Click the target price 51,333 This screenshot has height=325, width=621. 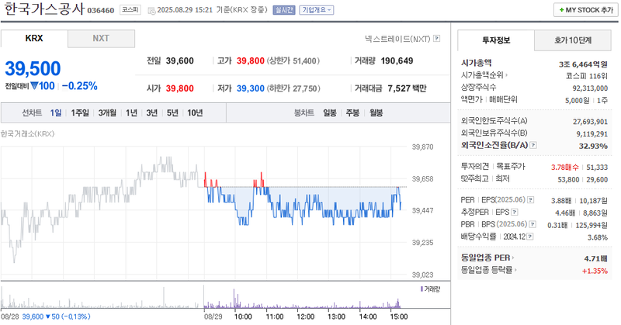coord(597,168)
